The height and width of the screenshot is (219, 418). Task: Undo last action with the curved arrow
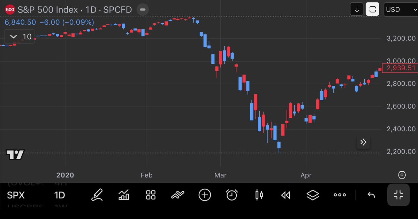click(371, 195)
